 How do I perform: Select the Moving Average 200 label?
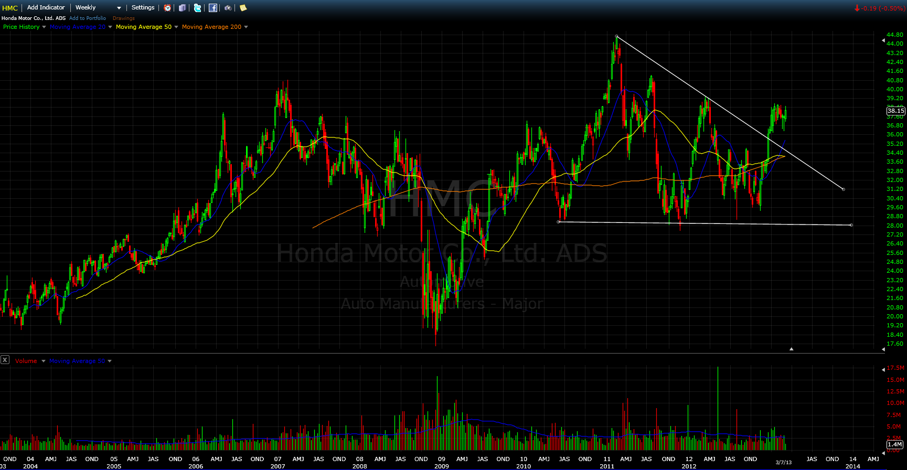coord(212,27)
